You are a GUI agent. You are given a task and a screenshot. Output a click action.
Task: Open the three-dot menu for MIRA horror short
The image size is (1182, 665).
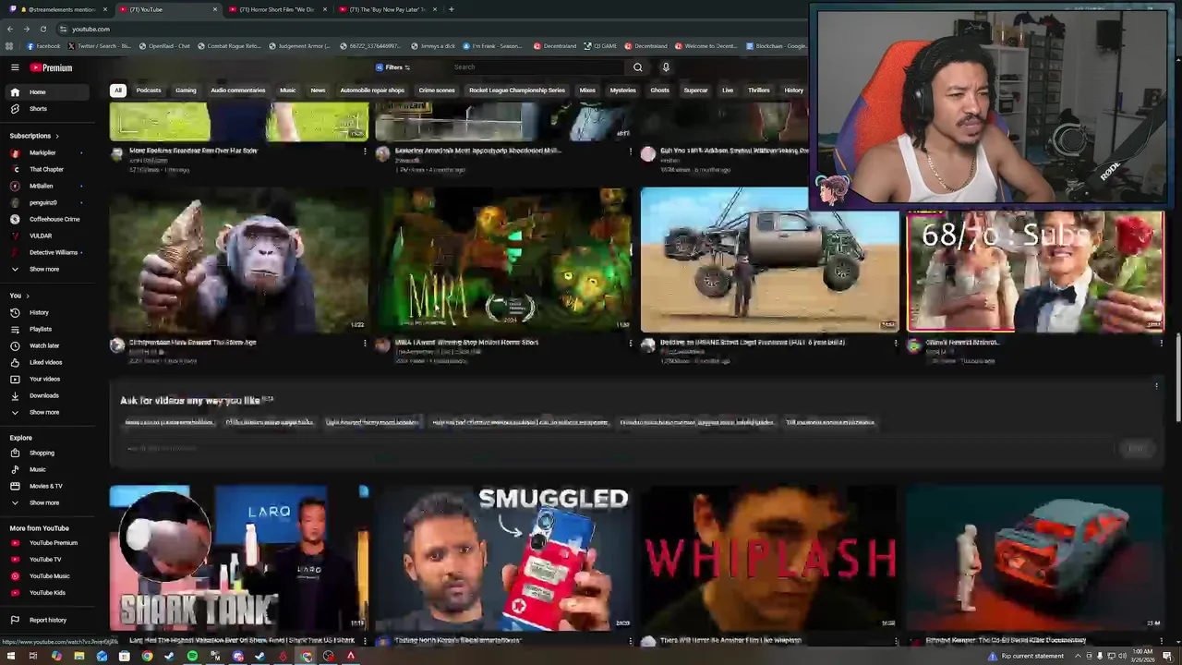(631, 343)
